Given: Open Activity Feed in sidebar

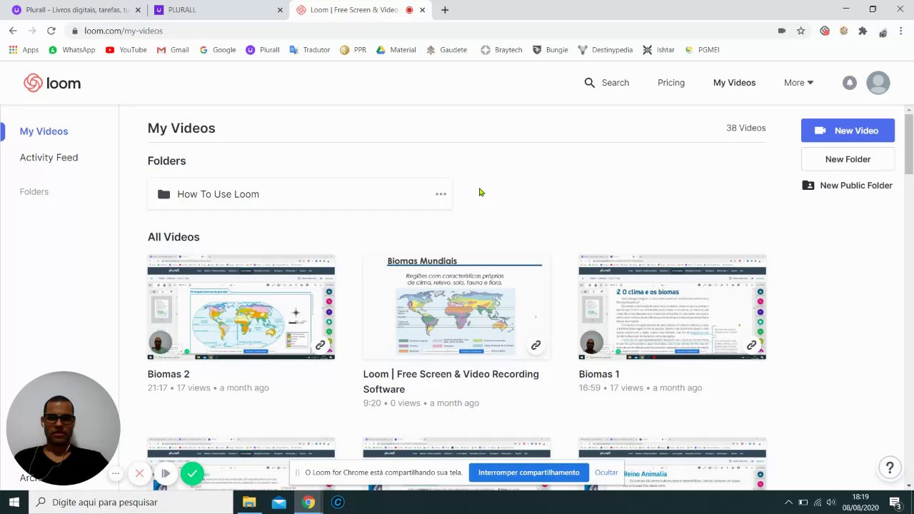Looking at the screenshot, I should 49,157.
